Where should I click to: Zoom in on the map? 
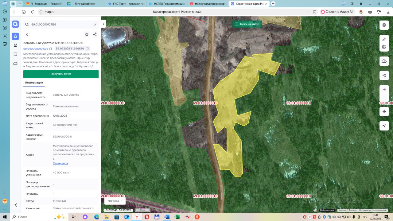coord(384,90)
